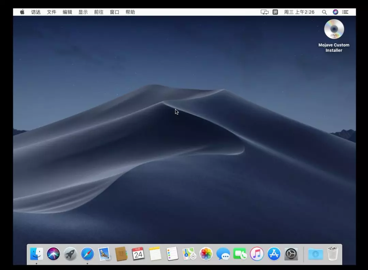
Task: Open the 拼 input method menu
Action: (x=275, y=12)
